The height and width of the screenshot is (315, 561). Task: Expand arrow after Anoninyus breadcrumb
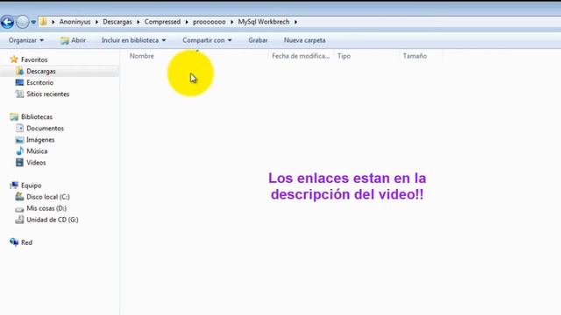pos(96,22)
